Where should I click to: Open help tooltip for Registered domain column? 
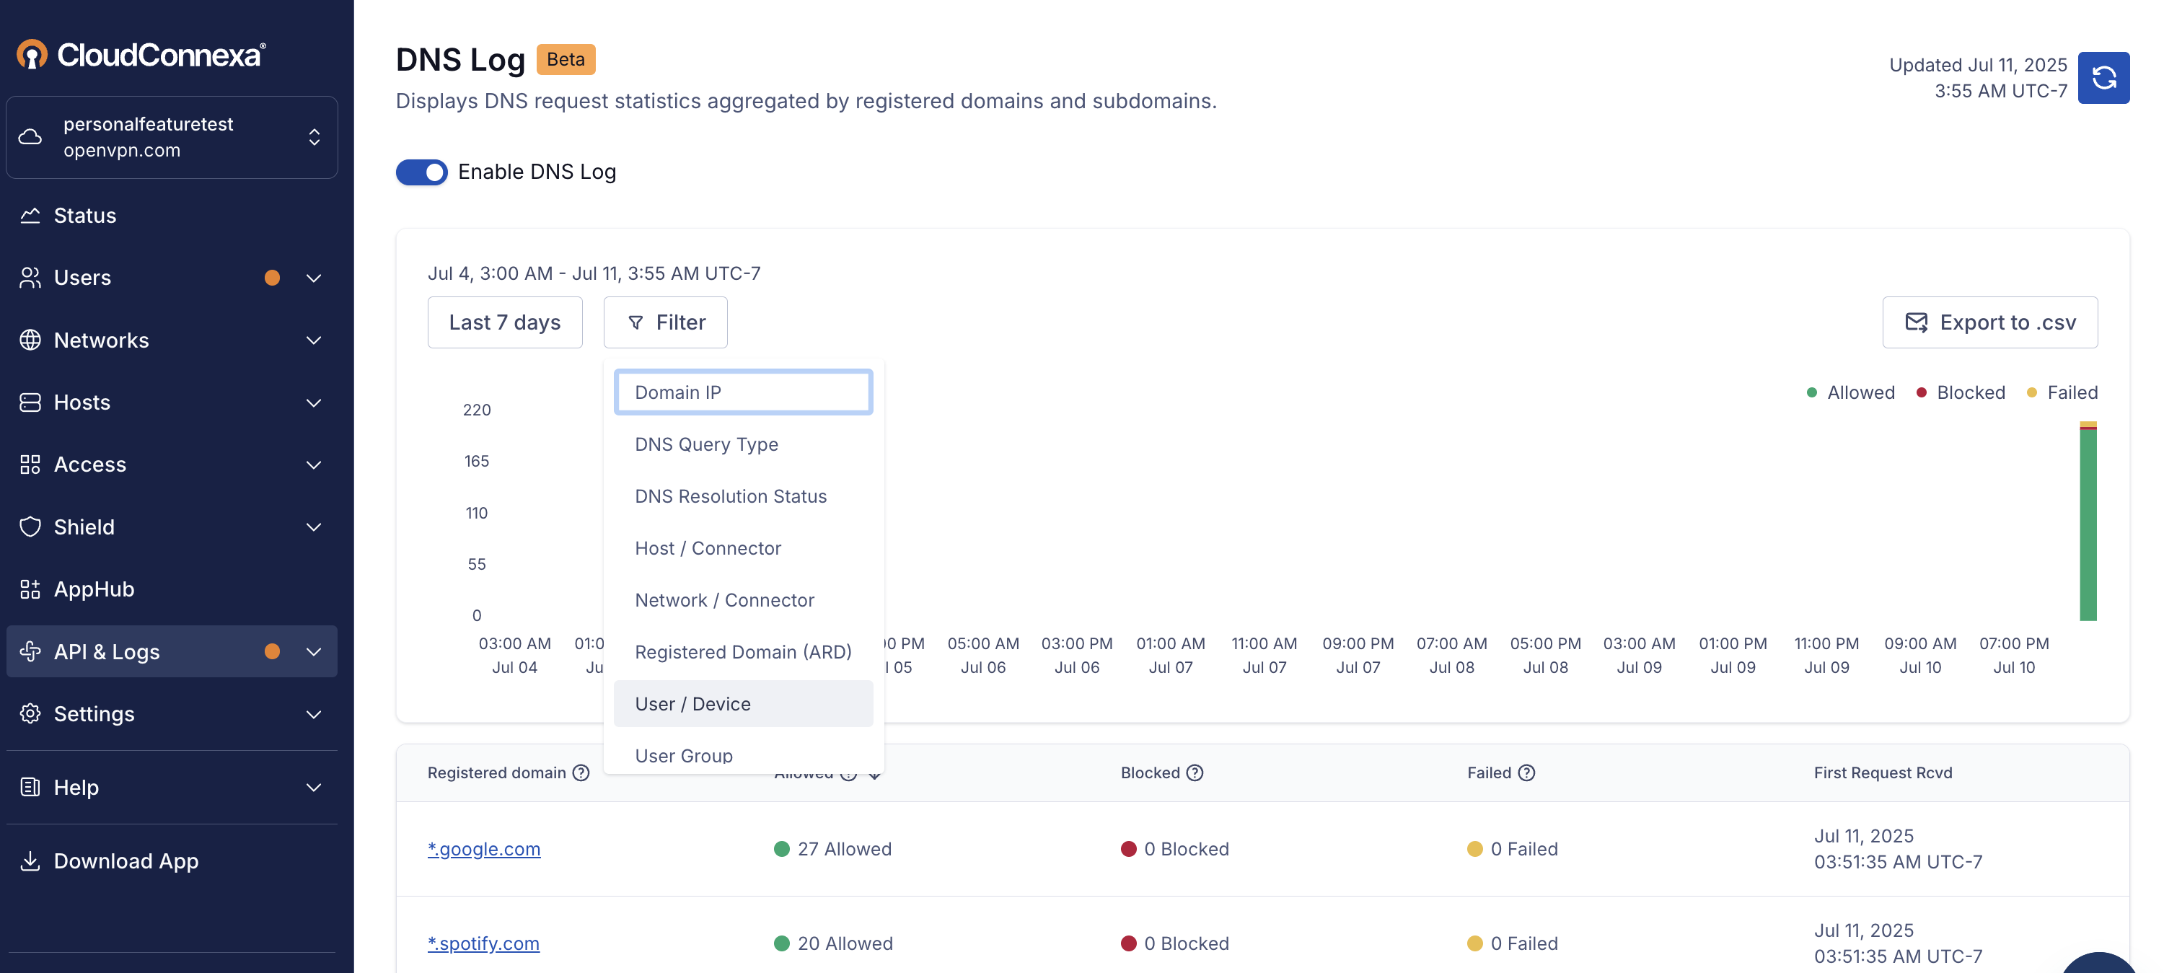(x=581, y=772)
